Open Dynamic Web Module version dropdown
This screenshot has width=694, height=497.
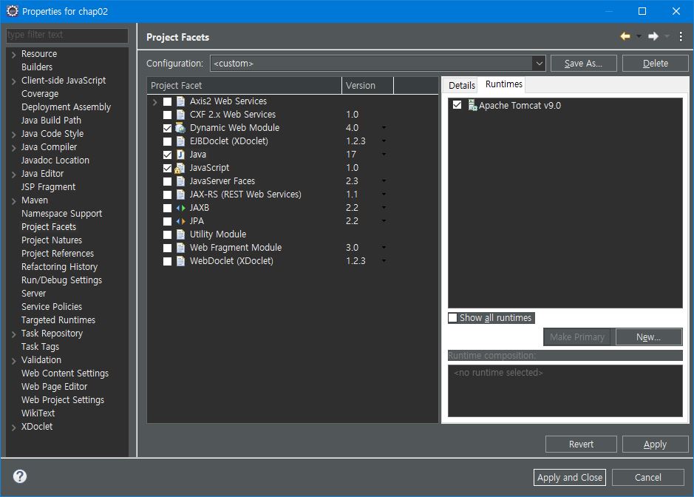click(384, 127)
